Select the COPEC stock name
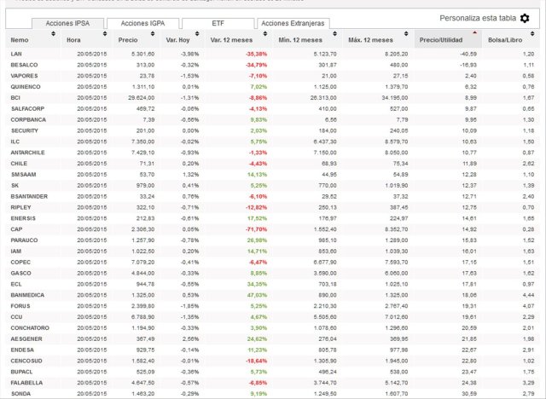This screenshot has height=399, width=546. (20, 262)
